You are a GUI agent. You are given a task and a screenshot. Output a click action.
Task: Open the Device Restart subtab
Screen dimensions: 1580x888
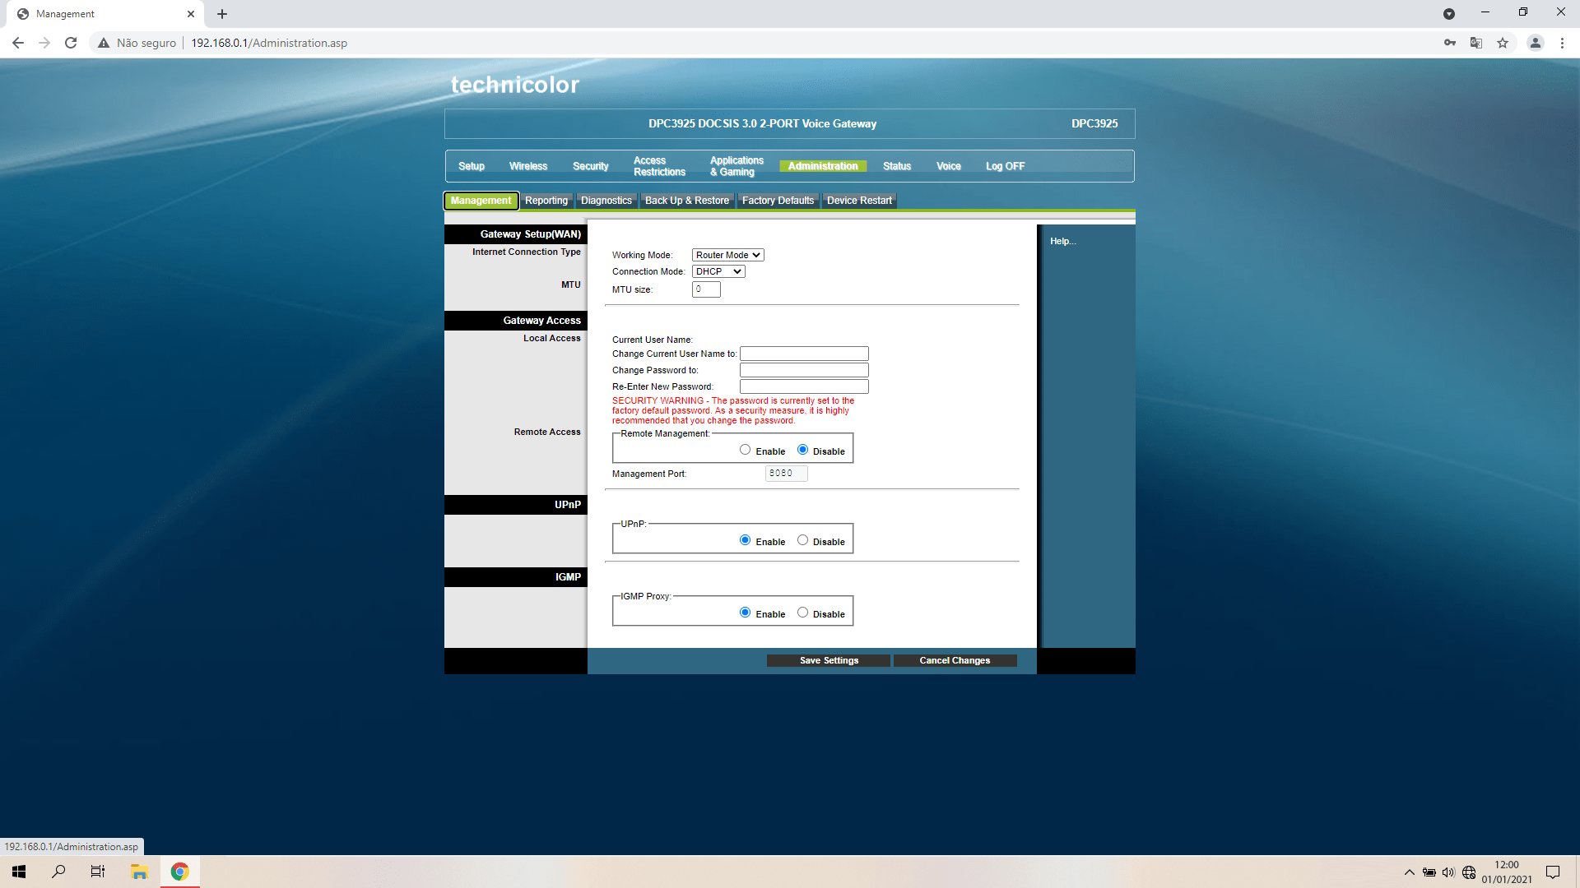tap(859, 200)
